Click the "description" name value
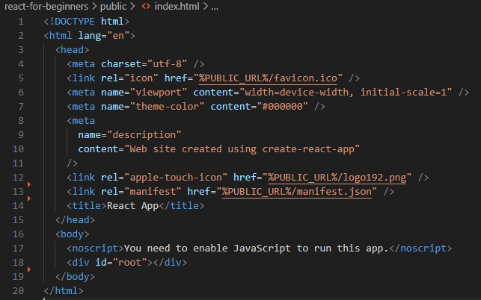481x300 pixels. pos(144,135)
